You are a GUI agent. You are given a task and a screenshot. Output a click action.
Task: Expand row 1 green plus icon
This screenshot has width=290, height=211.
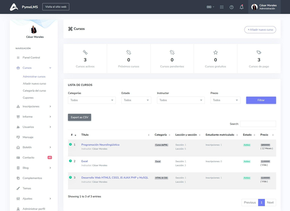(x=70, y=144)
